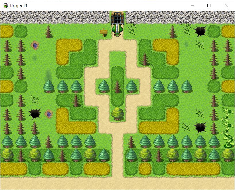This screenshot has width=235, height=190.
Task: Click the wide sandy road at the bottom
Action: 118,183
